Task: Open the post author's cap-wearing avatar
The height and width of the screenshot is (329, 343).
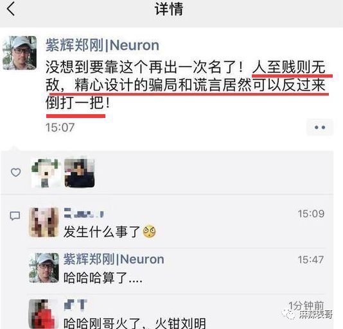Action: (19, 53)
